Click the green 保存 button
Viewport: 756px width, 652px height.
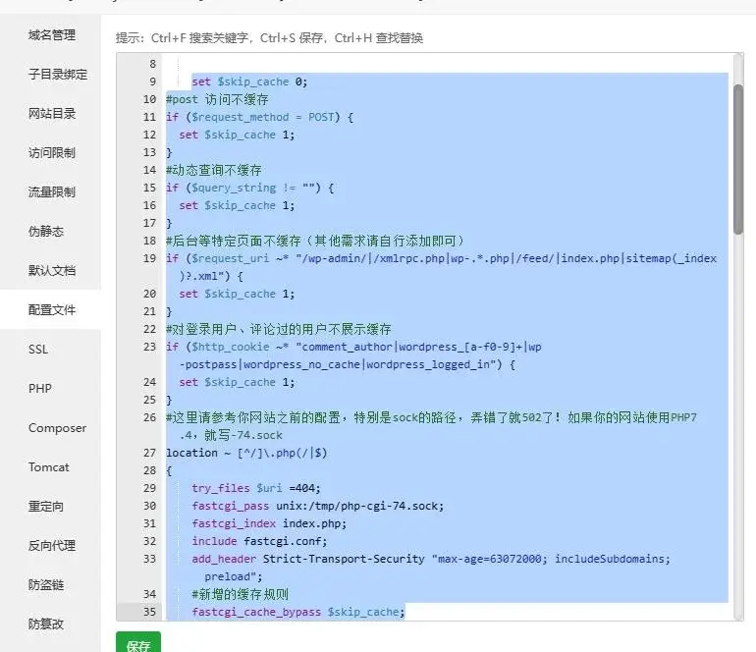click(137, 644)
